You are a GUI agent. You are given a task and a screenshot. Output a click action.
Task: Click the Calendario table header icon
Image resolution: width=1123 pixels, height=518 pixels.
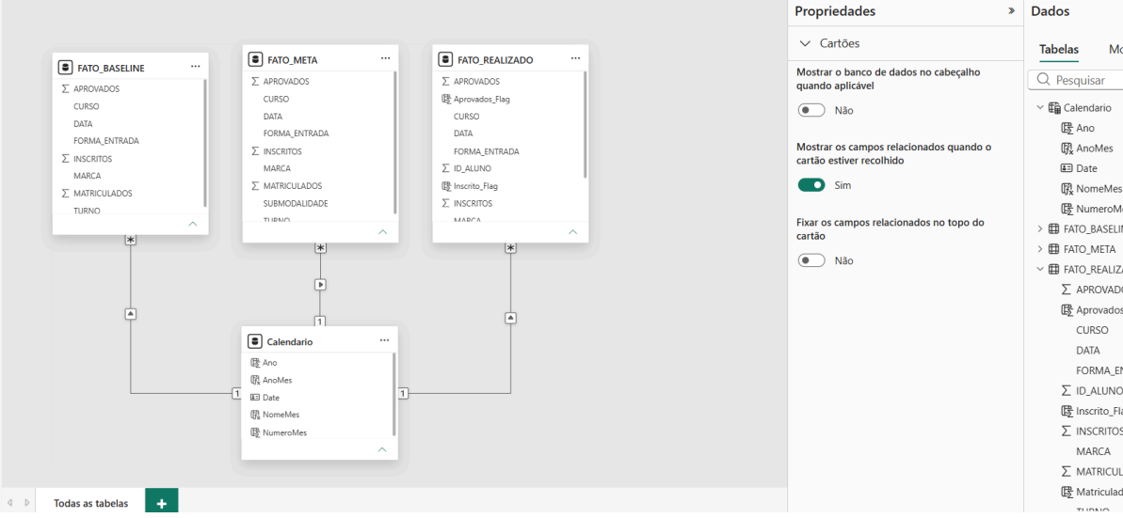point(255,341)
